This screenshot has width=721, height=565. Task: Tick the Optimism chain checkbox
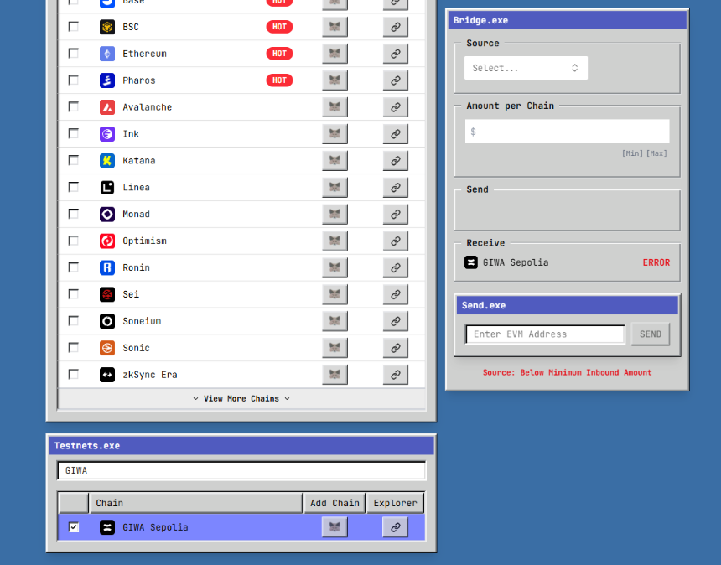tap(74, 241)
